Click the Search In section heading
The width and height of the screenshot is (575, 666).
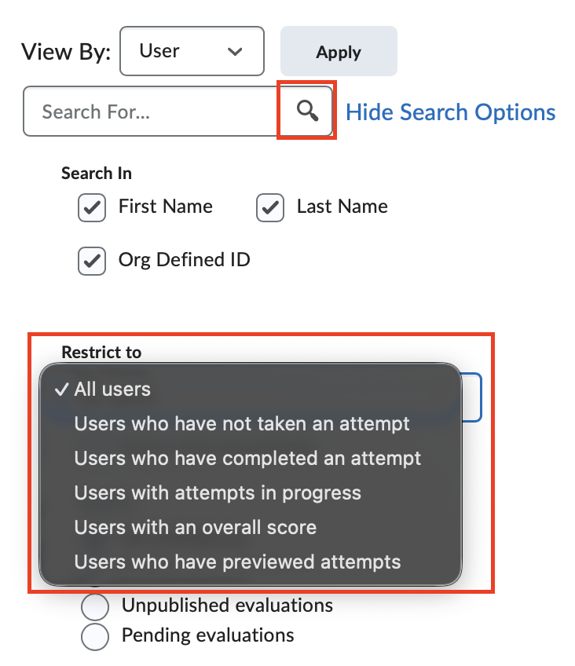pos(96,174)
